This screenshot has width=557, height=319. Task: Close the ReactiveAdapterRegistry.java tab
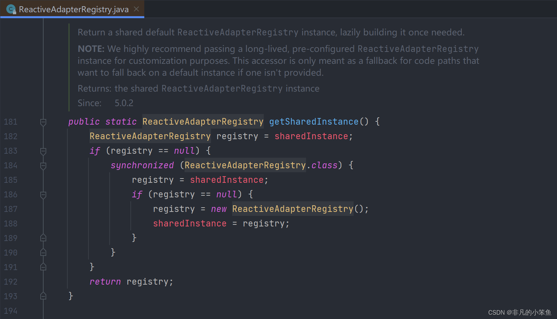pyautogui.click(x=136, y=9)
